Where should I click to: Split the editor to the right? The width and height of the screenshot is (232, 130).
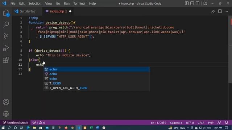(220, 11)
